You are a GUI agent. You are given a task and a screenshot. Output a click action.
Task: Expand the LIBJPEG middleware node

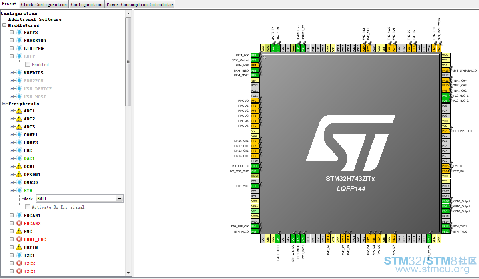coord(12,48)
